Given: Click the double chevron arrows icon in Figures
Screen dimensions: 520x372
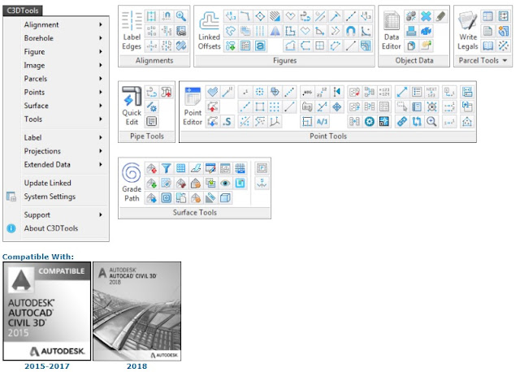Looking at the screenshot, I should point(336,31).
